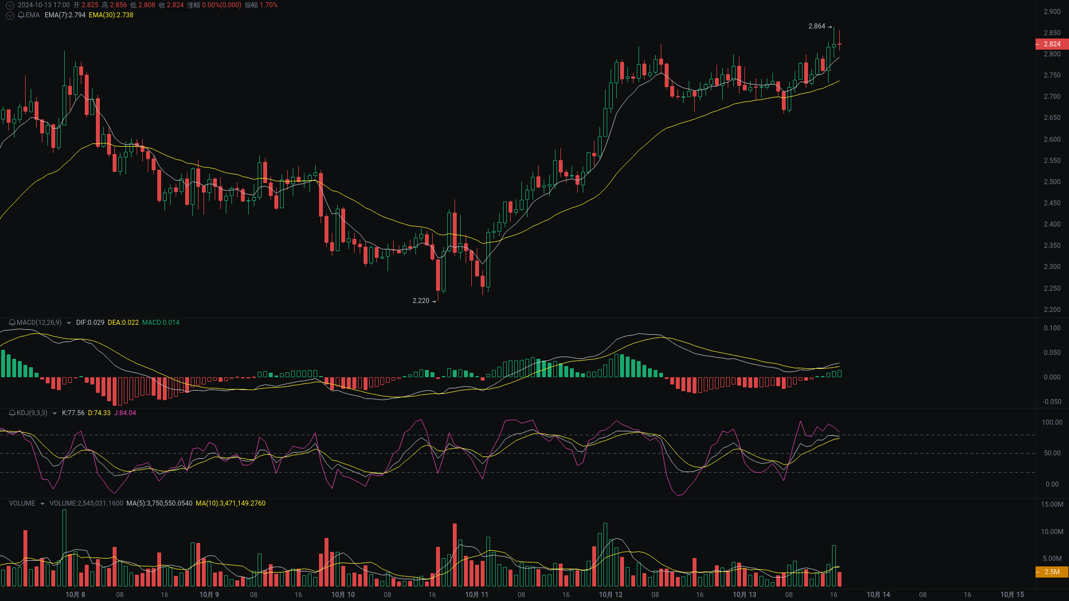
Task: Click the 10月 10 date label
Action: click(343, 595)
